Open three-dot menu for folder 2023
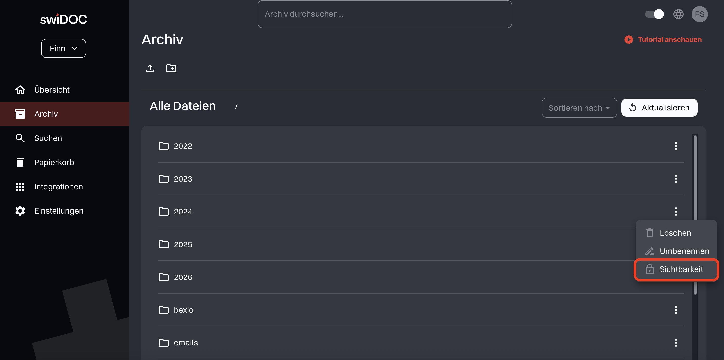The height and width of the screenshot is (360, 724). pyautogui.click(x=676, y=178)
